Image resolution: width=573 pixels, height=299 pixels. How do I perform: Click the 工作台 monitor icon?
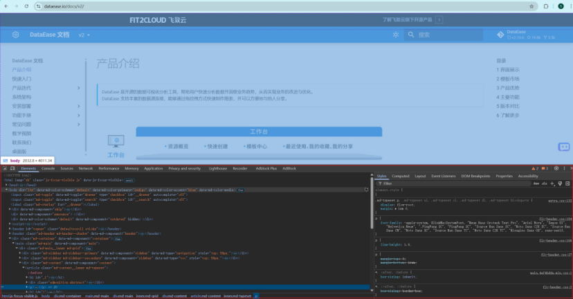pos(116,141)
